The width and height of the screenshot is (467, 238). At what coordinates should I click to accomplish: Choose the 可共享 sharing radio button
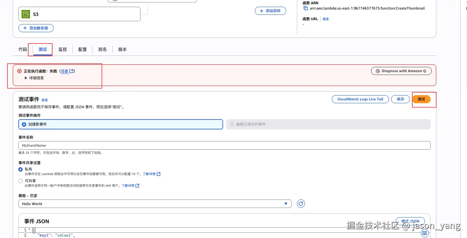pos(20,181)
